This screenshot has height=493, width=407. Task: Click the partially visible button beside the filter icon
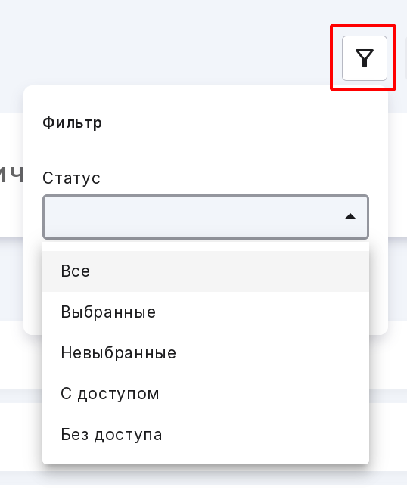click(x=405, y=58)
